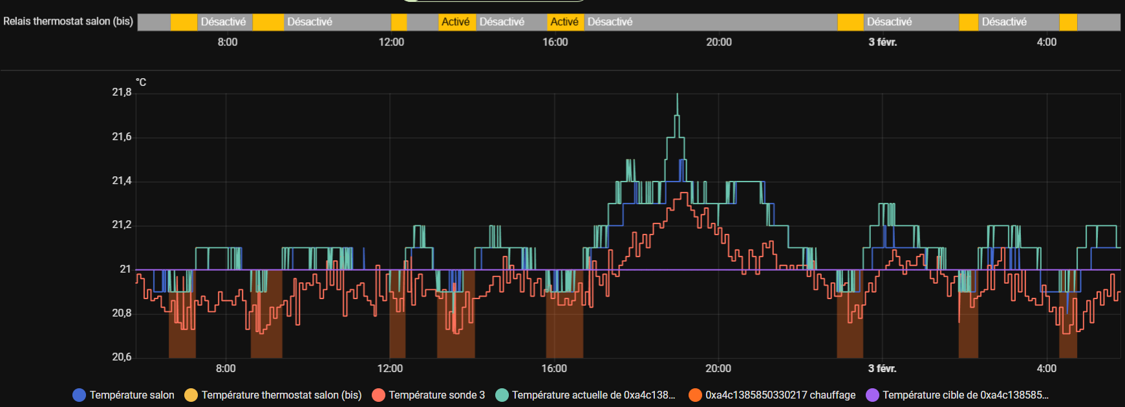Click the long Désactivé segment spanning 20:00
This screenshot has width=1125, height=407.
tap(711, 22)
